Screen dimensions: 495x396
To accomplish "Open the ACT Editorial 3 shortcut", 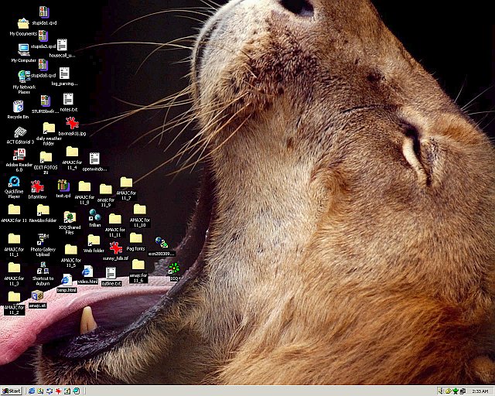I will click(19, 131).
